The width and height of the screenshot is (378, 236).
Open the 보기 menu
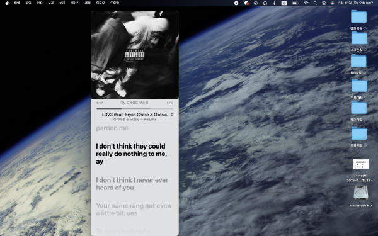[62, 3]
